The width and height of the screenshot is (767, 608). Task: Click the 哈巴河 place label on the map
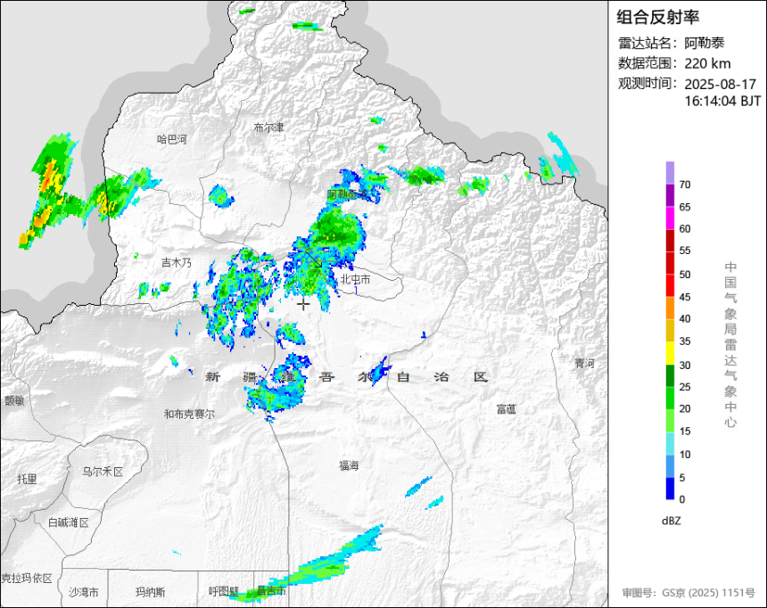point(172,139)
